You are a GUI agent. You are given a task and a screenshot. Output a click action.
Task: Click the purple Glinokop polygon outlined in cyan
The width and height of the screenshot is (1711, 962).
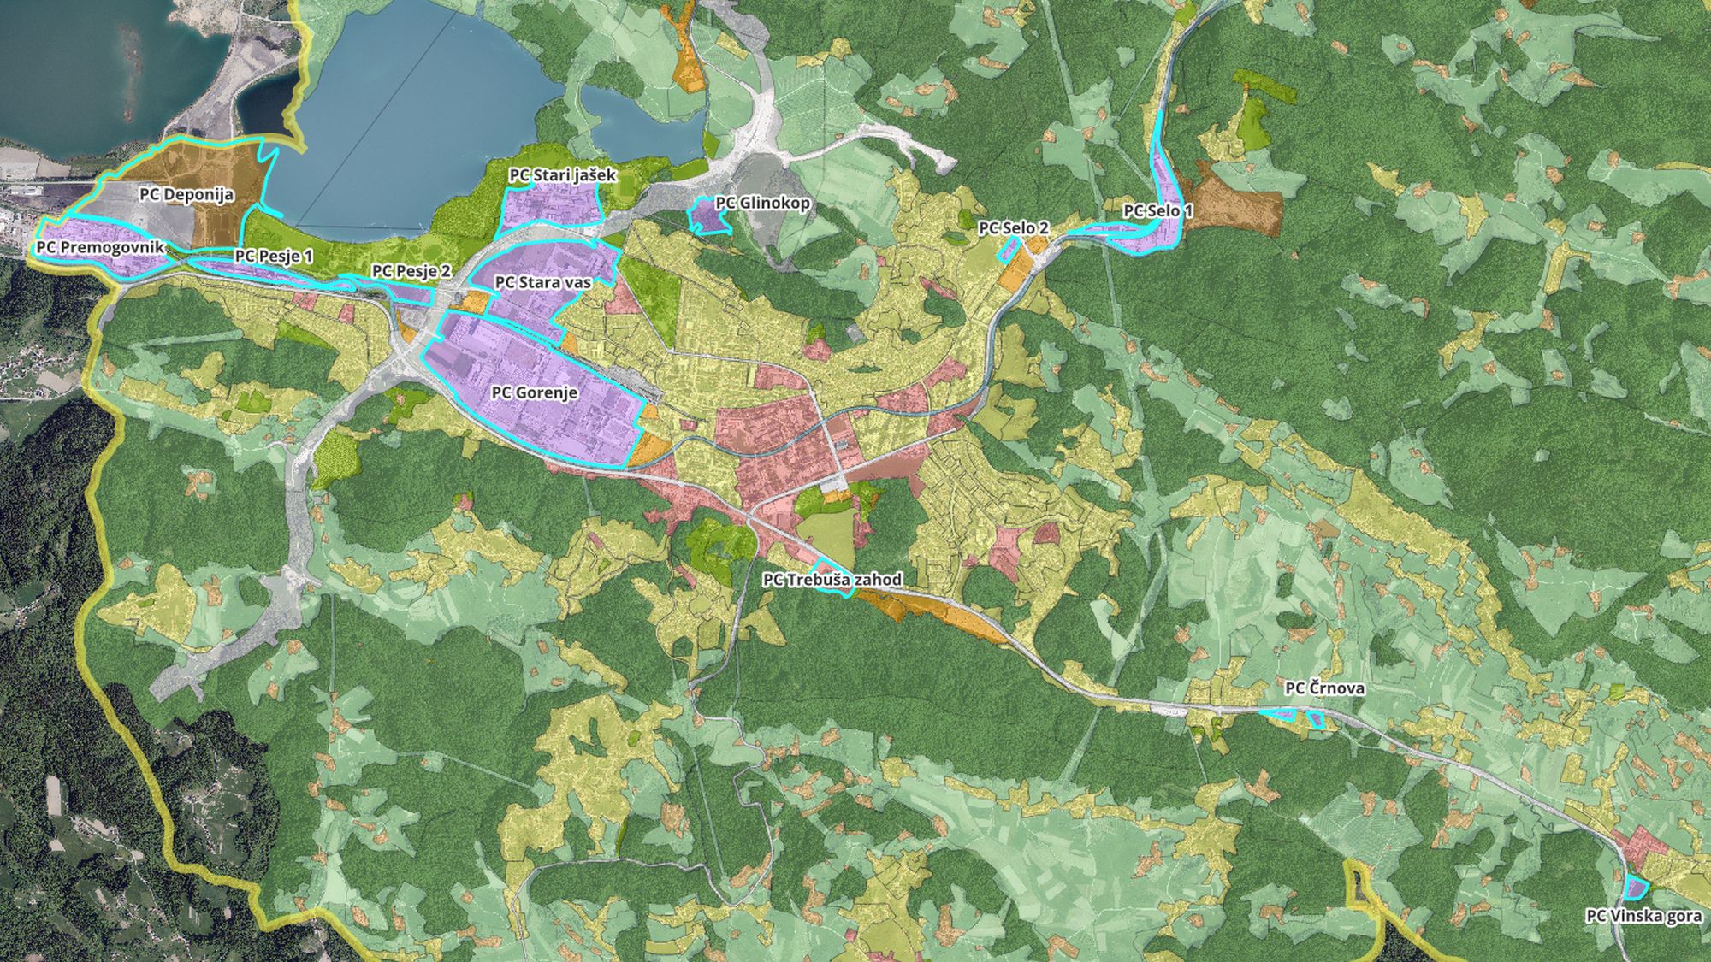point(707,219)
